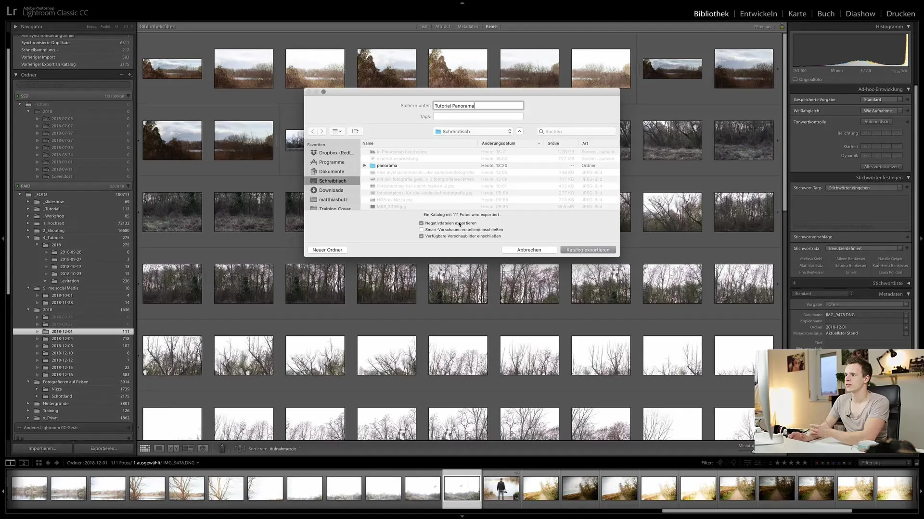Go to next source arrow in filmstrip bar

[57, 463]
